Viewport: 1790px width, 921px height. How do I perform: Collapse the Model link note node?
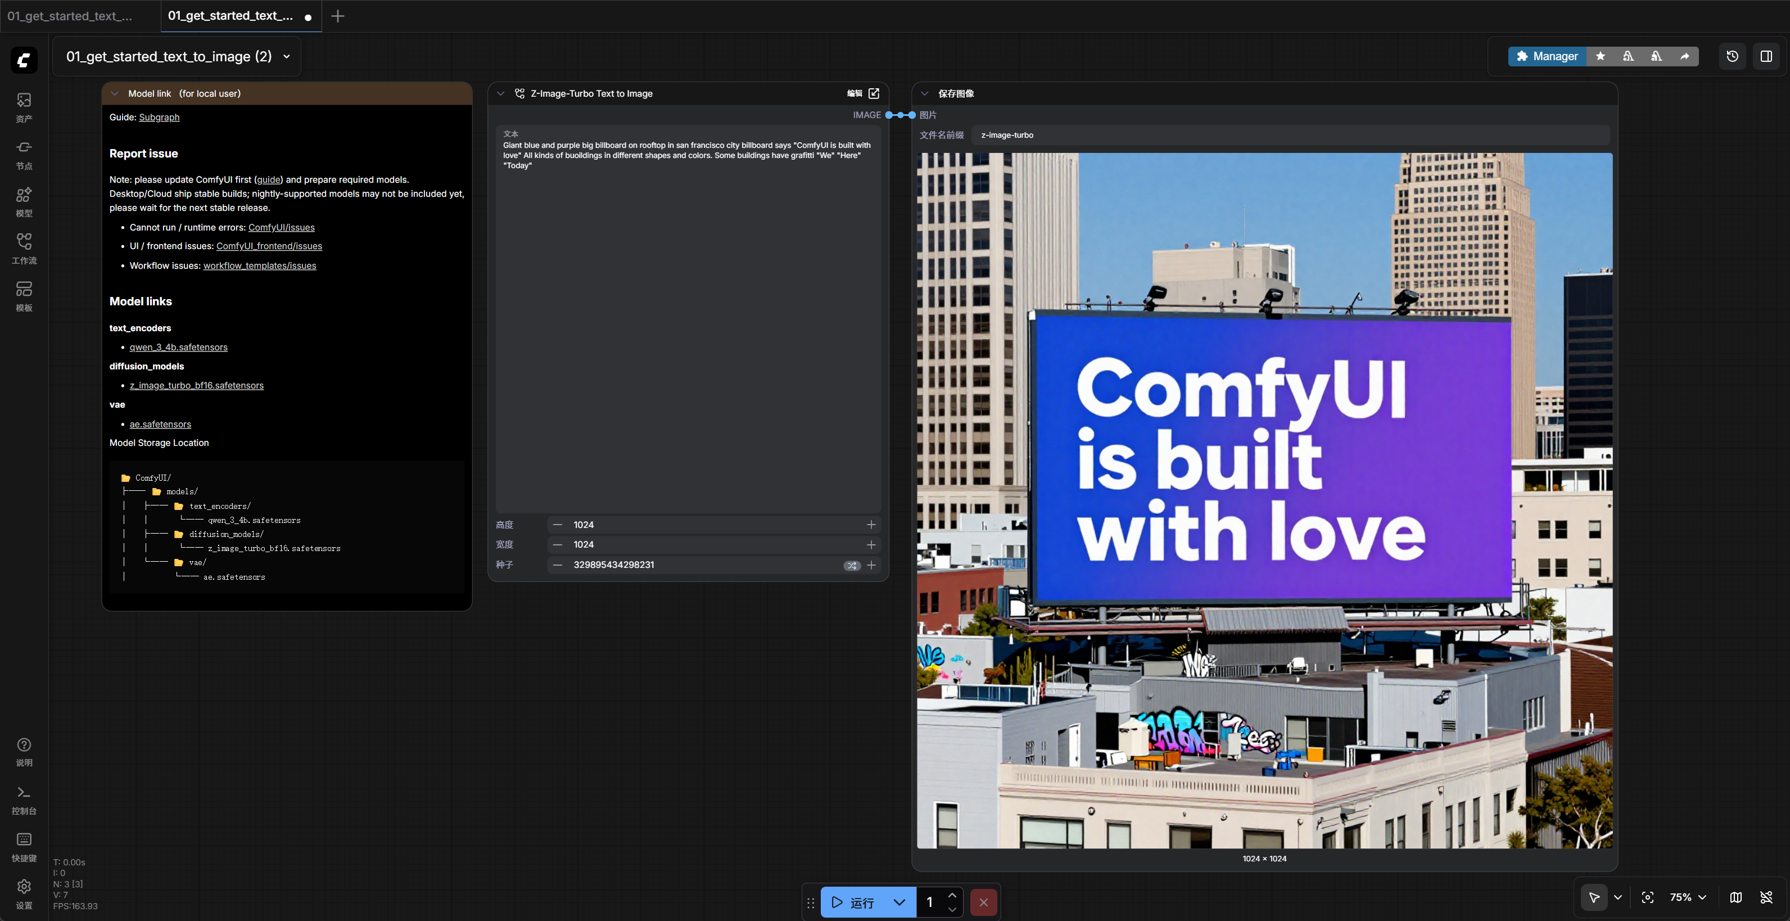click(115, 93)
